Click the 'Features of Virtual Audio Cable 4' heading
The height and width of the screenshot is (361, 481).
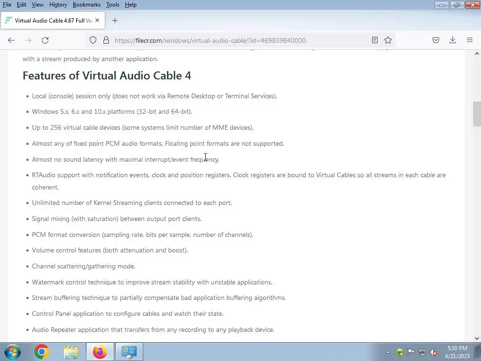pos(107,76)
